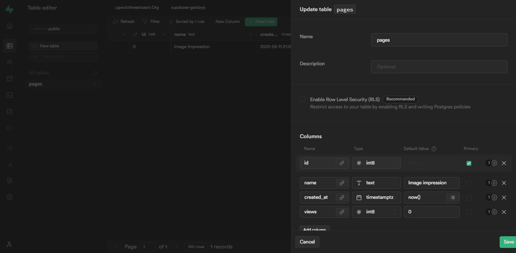Open Settings gear icon in sidebar

coord(10,197)
